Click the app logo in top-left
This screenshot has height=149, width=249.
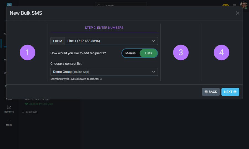(9, 5)
